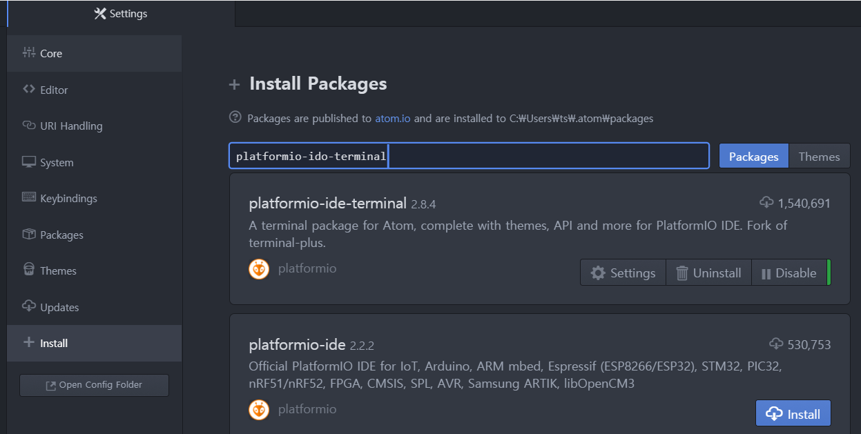
Task: Open the Core settings section
Action: coord(51,53)
